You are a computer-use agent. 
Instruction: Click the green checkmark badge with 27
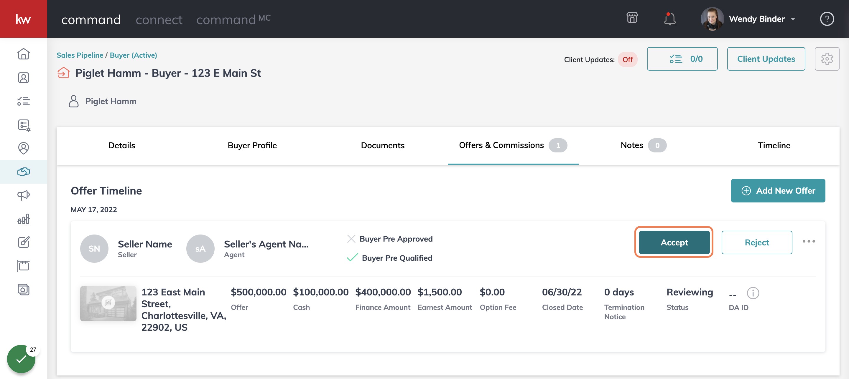(x=21, y=359)
